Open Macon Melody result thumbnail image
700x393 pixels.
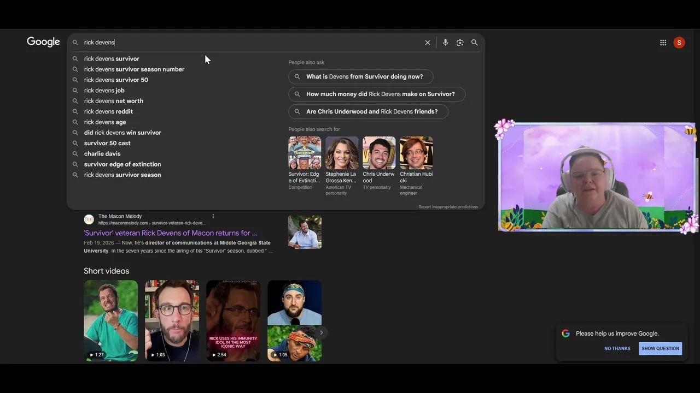tap(305, 233)
